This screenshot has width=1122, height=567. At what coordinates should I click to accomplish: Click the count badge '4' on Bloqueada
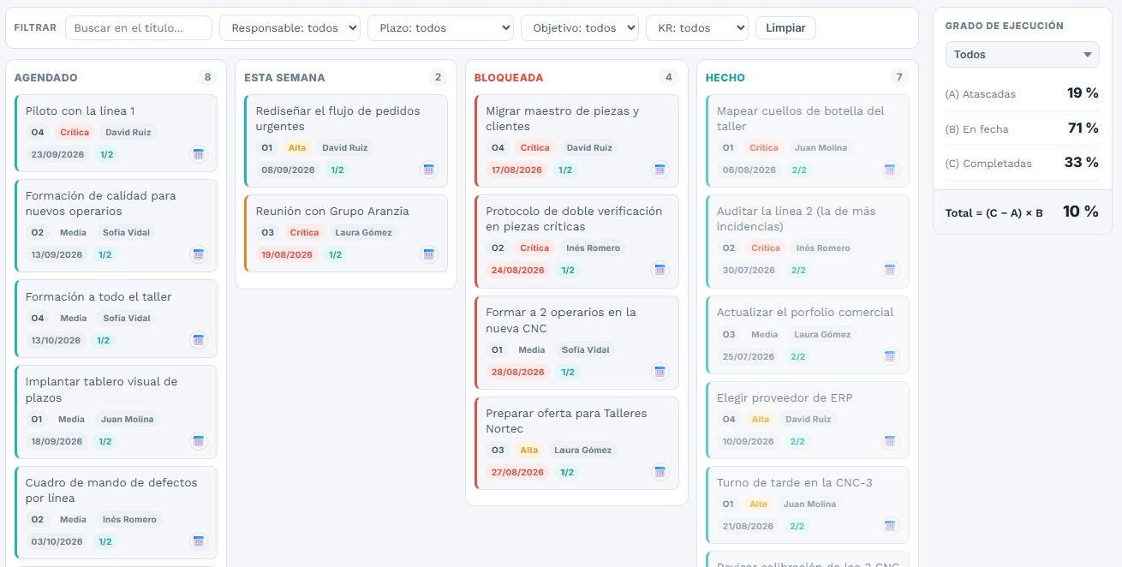tap(669, 77)
